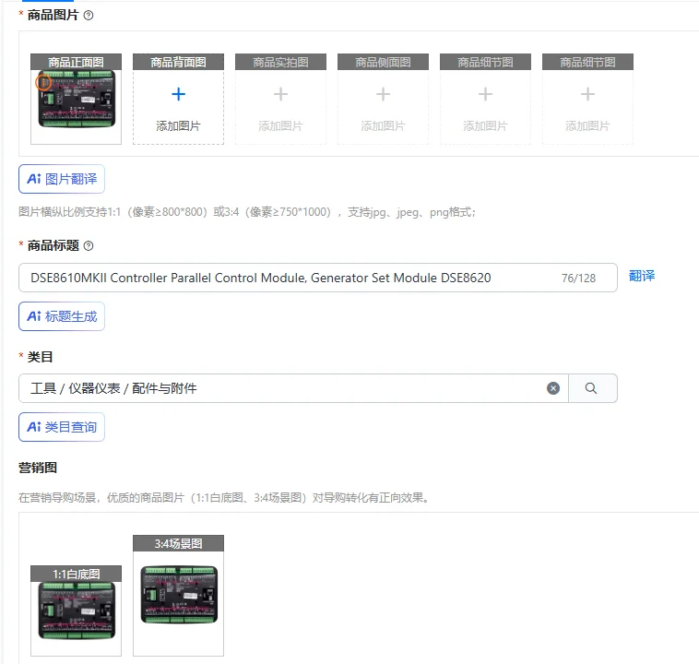Screen dimensions: 699x664
Task: Click the plus icon in 商品背面图 slot
Action: tap(178, 94)
